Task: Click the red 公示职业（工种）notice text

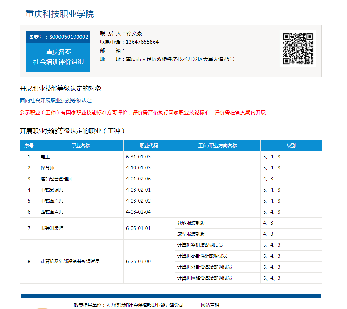Action: coord(143,112)
